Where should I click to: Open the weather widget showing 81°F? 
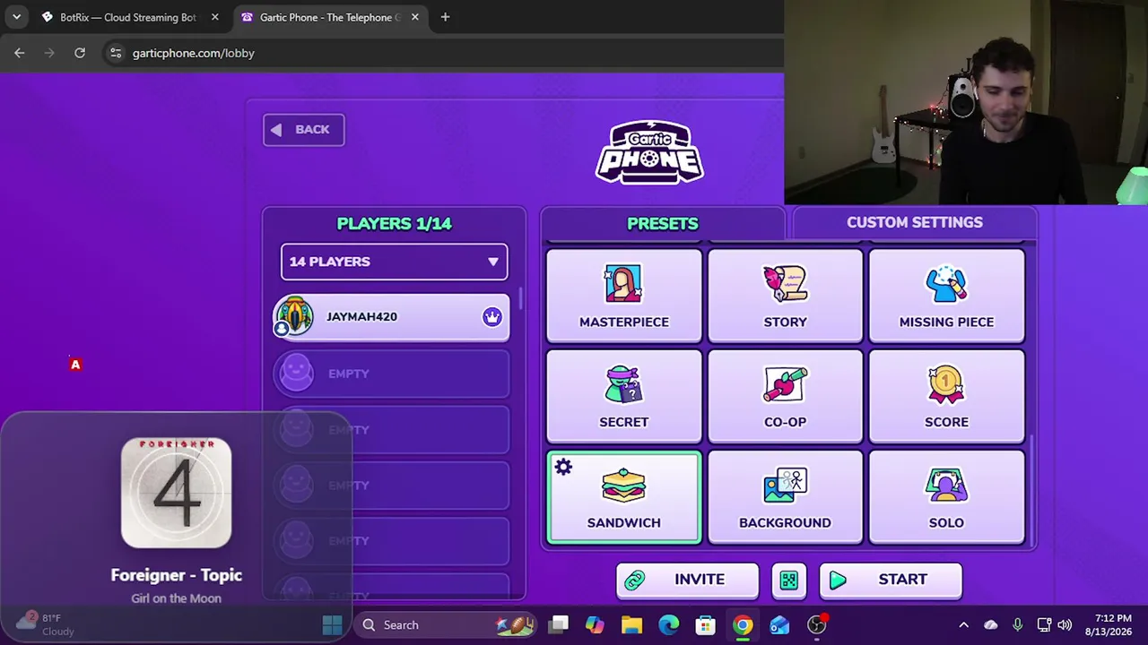coord(45,624)
